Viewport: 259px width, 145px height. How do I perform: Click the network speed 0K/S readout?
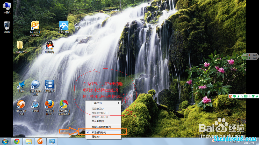253,57
